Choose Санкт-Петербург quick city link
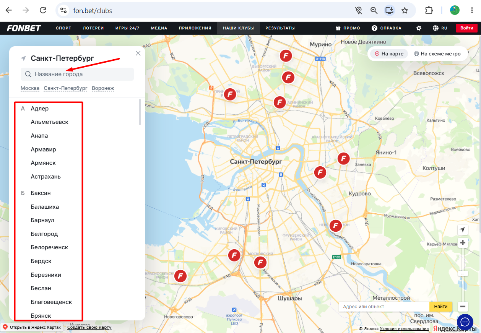This screenshot has width=481, height=333. [x=65, y=88]
